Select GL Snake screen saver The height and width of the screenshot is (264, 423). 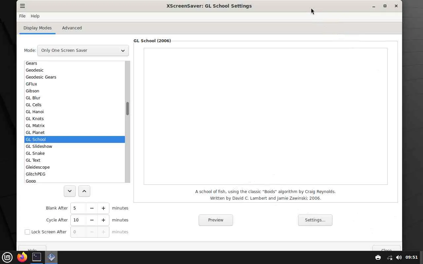point(75,153)
